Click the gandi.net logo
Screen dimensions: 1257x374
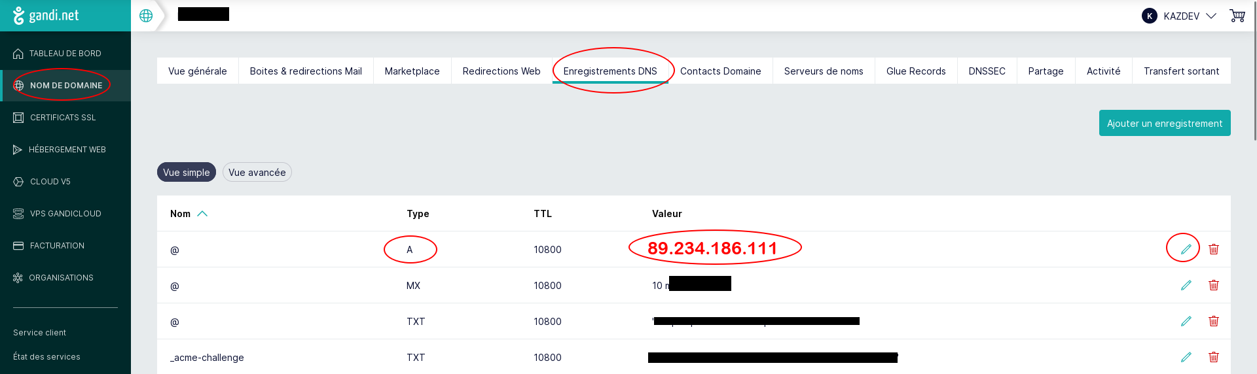(46, 15)
